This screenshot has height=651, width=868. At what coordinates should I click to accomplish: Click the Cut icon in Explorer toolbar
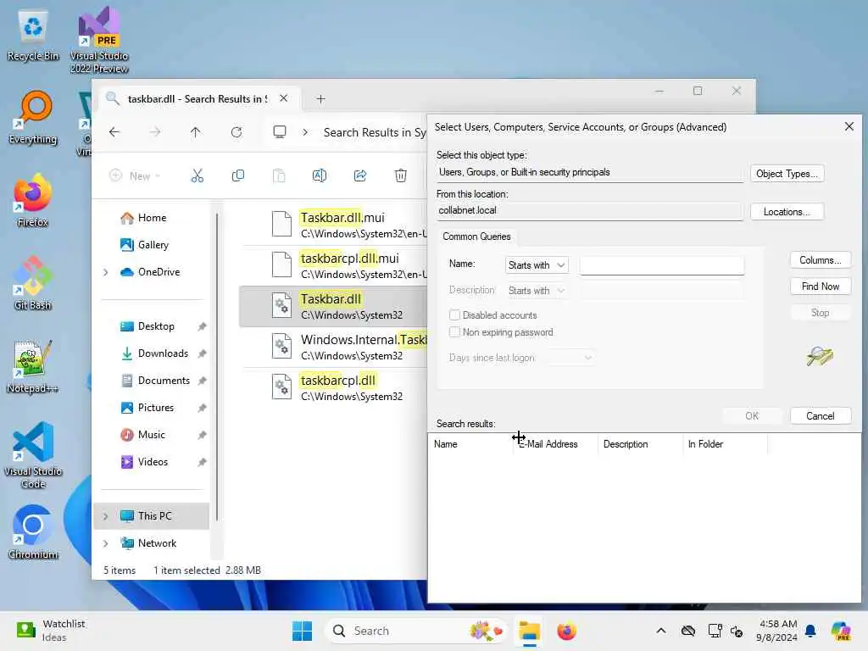[x=197, y=176]
